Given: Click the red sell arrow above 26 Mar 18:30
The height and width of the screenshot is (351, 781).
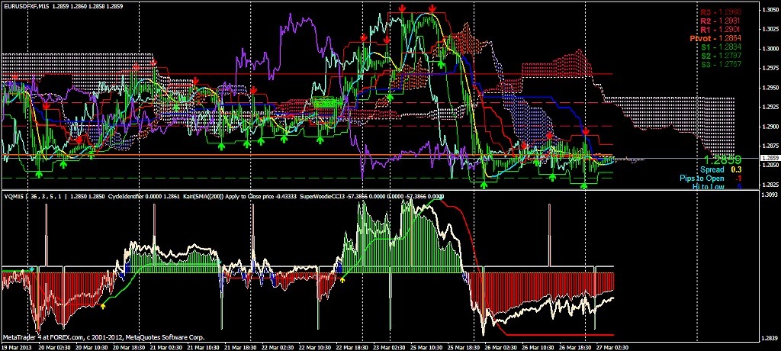Looking at the screenshot, I should [x=587, y=131].
